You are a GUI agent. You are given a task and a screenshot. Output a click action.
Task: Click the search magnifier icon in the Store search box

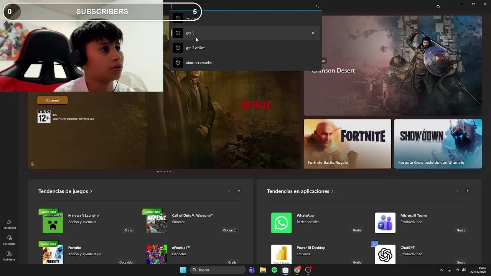(x=317, y=6)
